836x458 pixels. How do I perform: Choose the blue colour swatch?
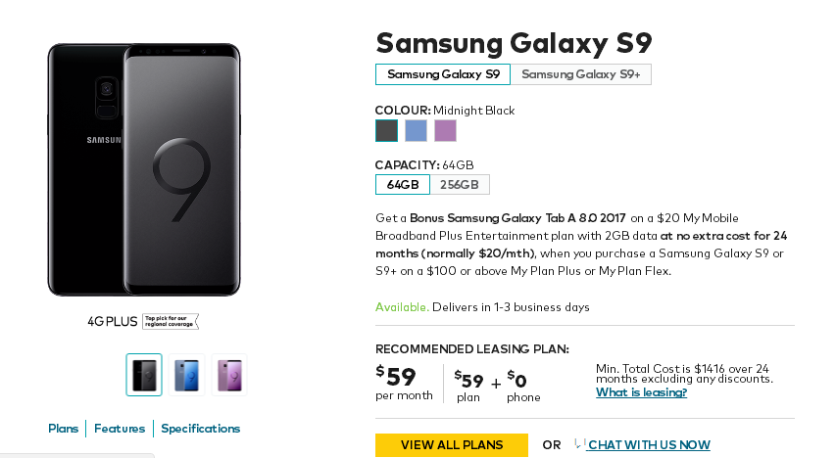[x=416, y=130]
